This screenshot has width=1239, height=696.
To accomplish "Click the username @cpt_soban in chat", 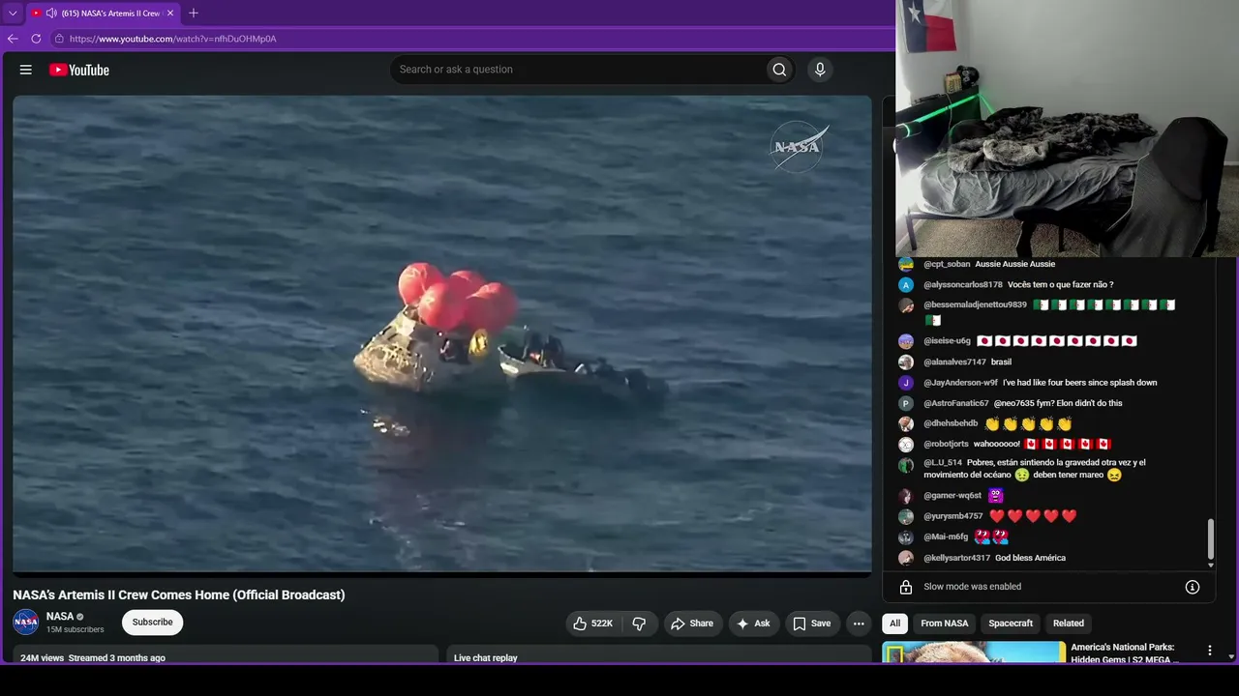I will tap(947, 264).
